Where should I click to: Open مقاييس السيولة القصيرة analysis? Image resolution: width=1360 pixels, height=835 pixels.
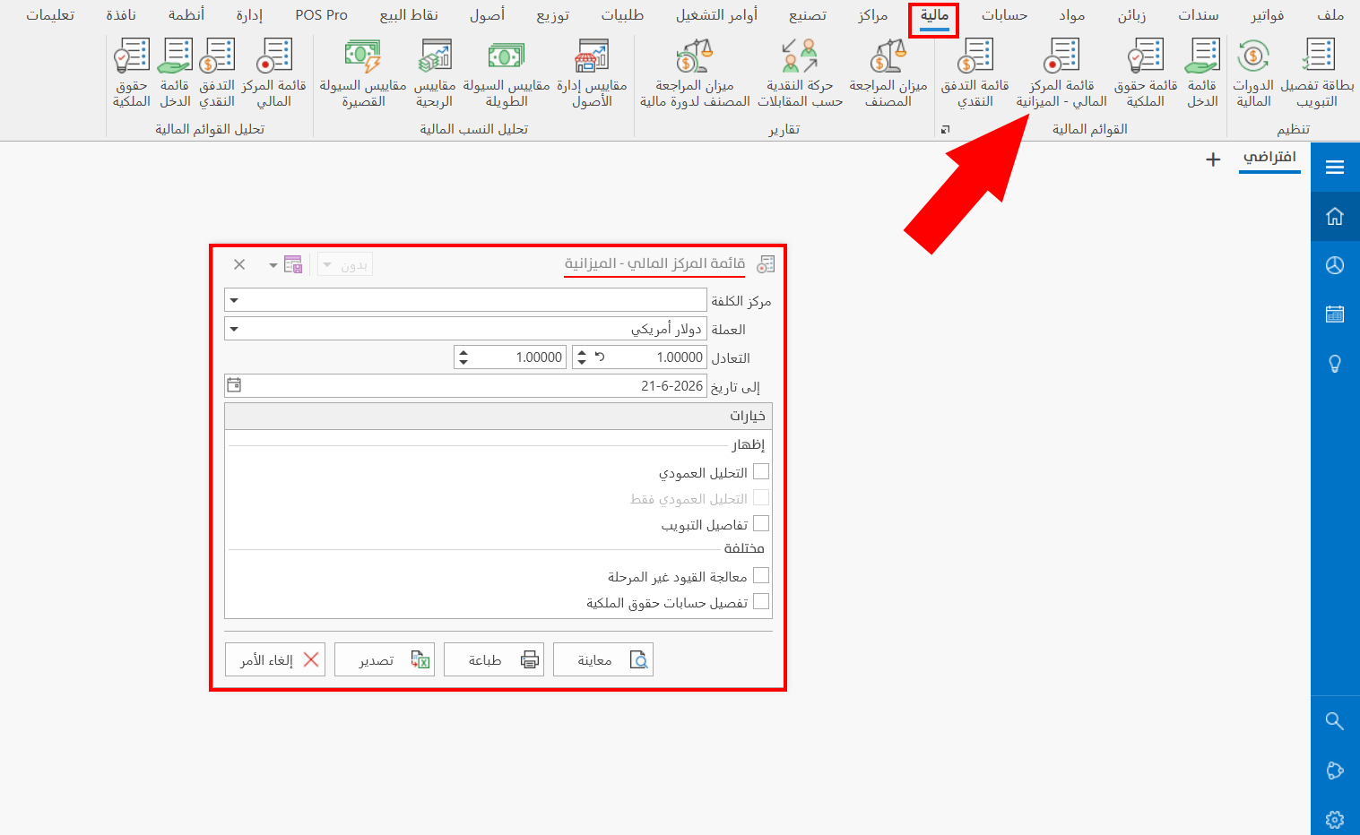(363, 73)
